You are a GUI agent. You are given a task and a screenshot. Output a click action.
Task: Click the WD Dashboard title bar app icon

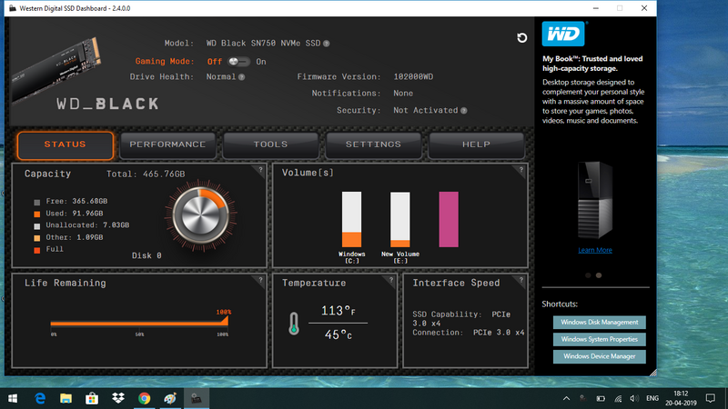pos(13,8)
